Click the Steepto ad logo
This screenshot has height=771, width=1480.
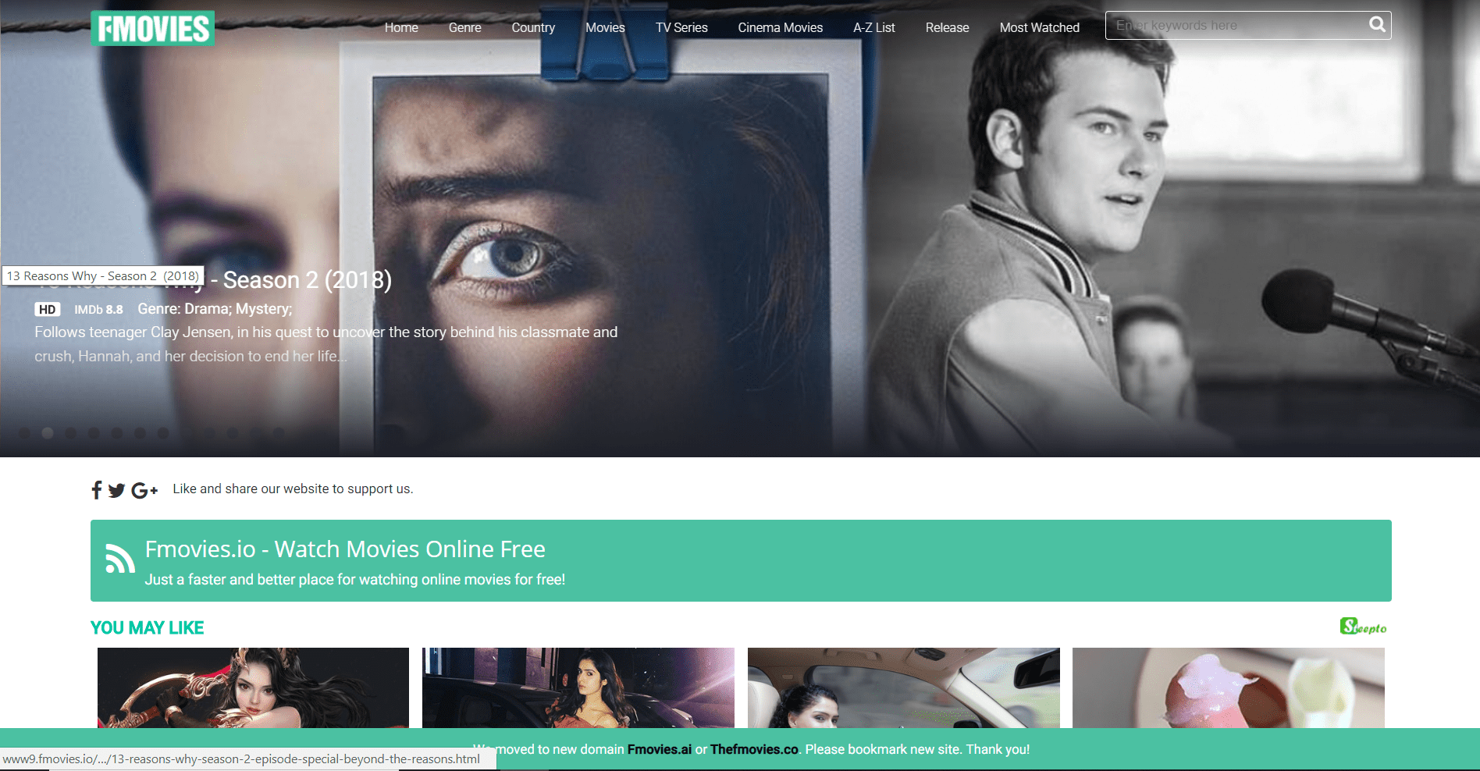[x=1363, y=627]
